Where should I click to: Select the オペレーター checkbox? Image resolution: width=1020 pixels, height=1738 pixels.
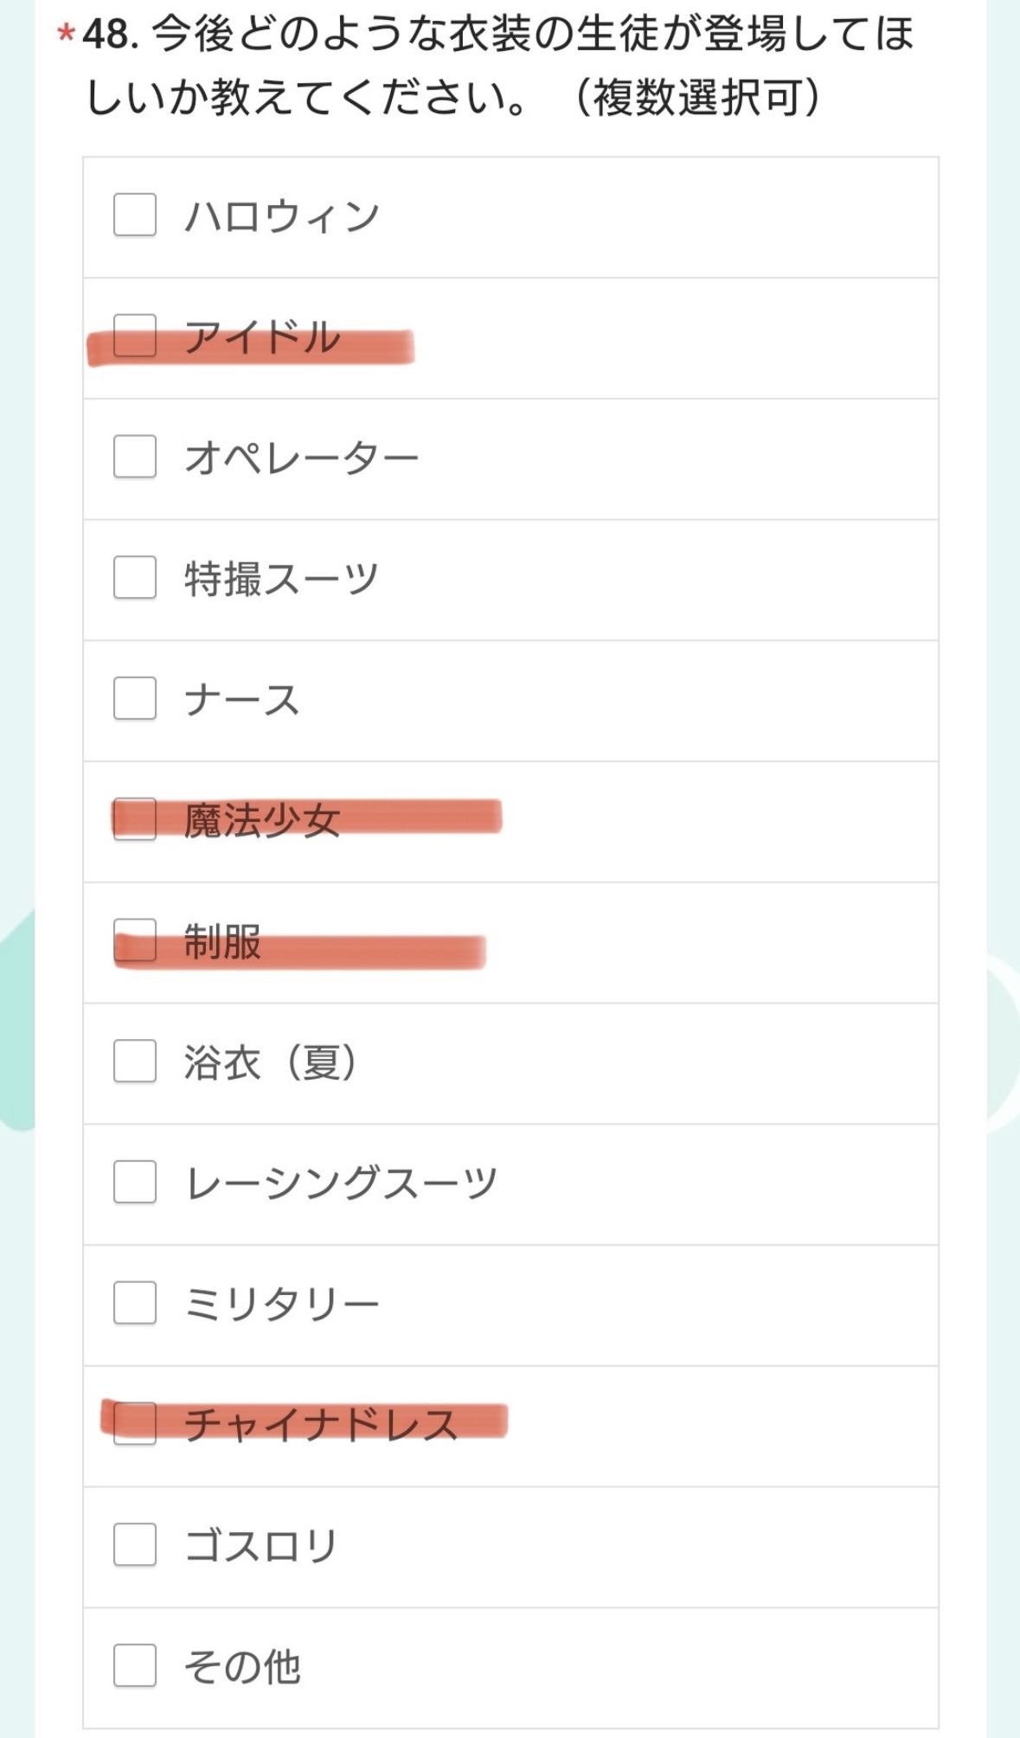pyautogui.click(x=135, y=457)
